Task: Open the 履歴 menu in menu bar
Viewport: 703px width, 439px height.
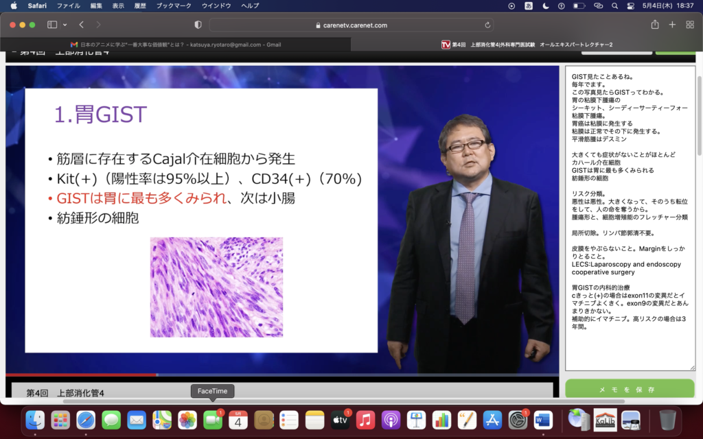Action: [x=139, y=5]
